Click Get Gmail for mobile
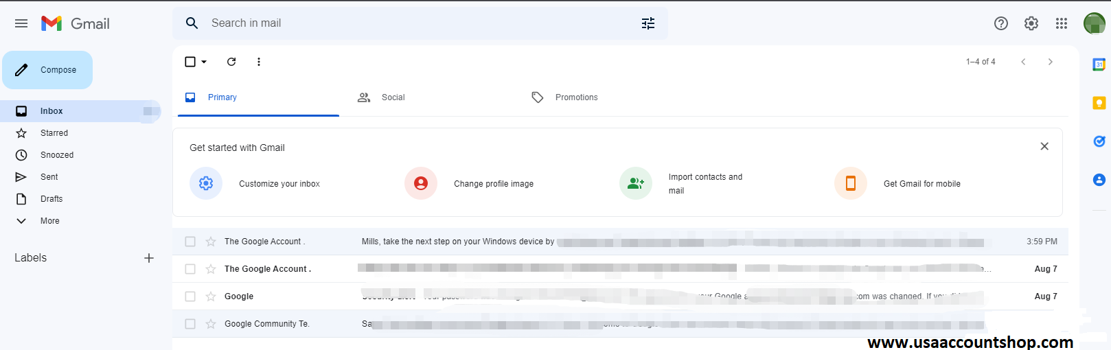The height and width of the screenshot is (350, 1111). (922, 184)
